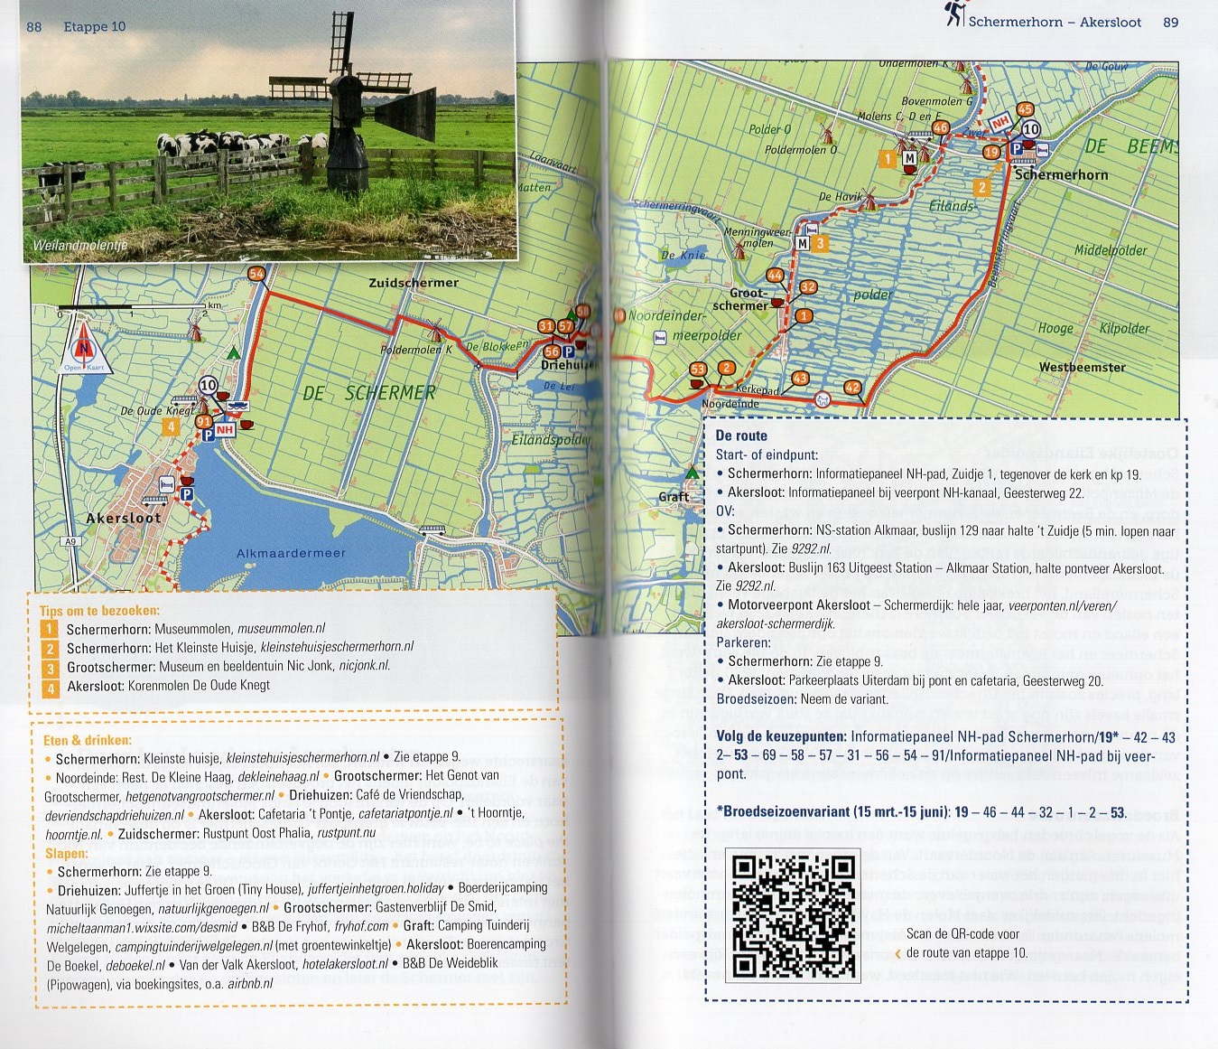This screenshot has height=1049, width=1218.
Task: Click orange square 4 by De Oude Knegt
Action: [x=170, y=426]
